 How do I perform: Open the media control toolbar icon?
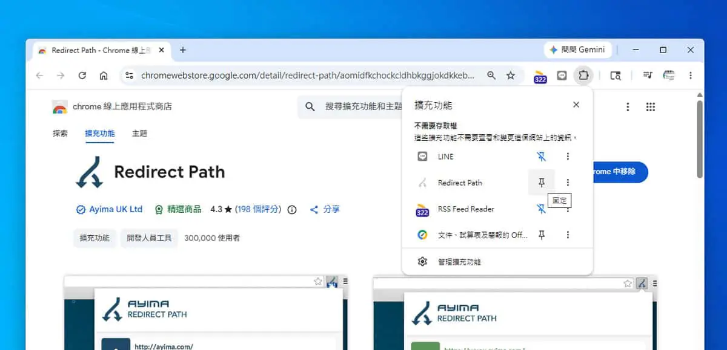pos(647,76)
